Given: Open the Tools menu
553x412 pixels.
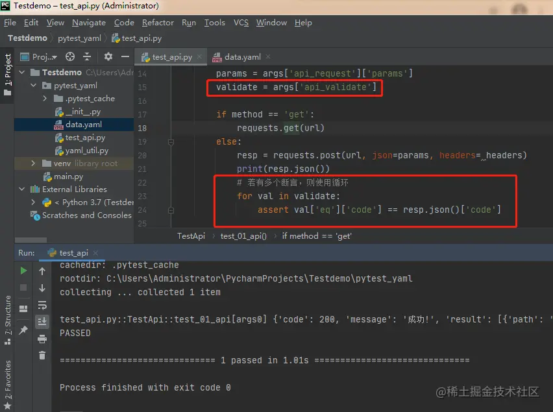Looking at the screenshot, I should 214,23.
